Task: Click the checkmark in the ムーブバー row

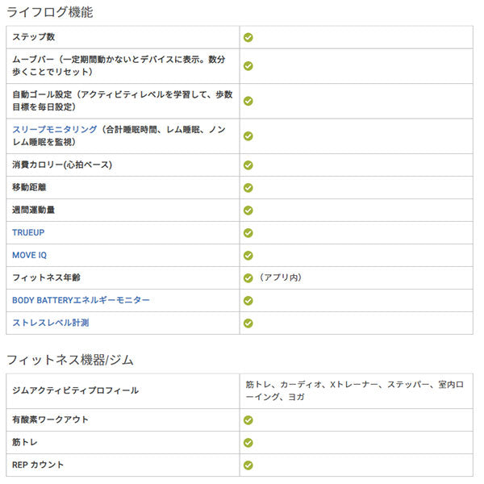Action: click(248, 66)
